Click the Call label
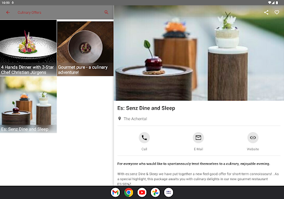The height and width of the screenshot is (199, 284). (144, 149)
